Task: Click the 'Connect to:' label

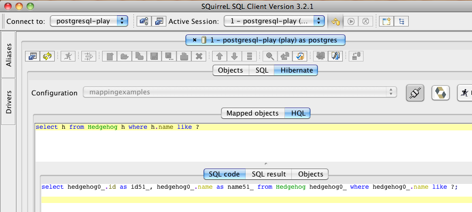Action: coord(26,21)
